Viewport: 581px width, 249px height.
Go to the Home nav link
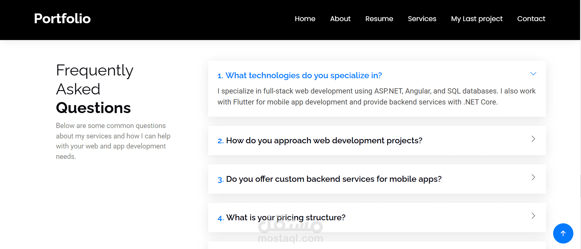tap(305, 19)
